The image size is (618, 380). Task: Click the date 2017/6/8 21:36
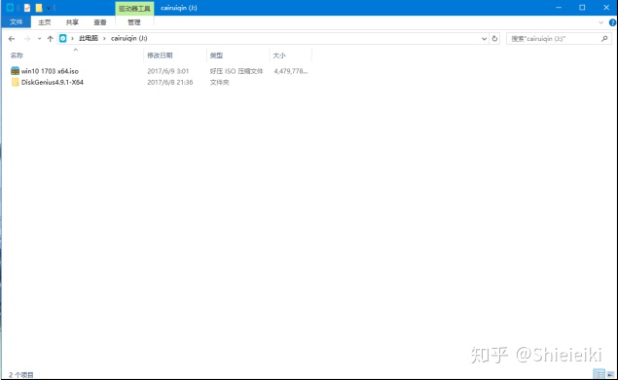click(x=170, y=82)
